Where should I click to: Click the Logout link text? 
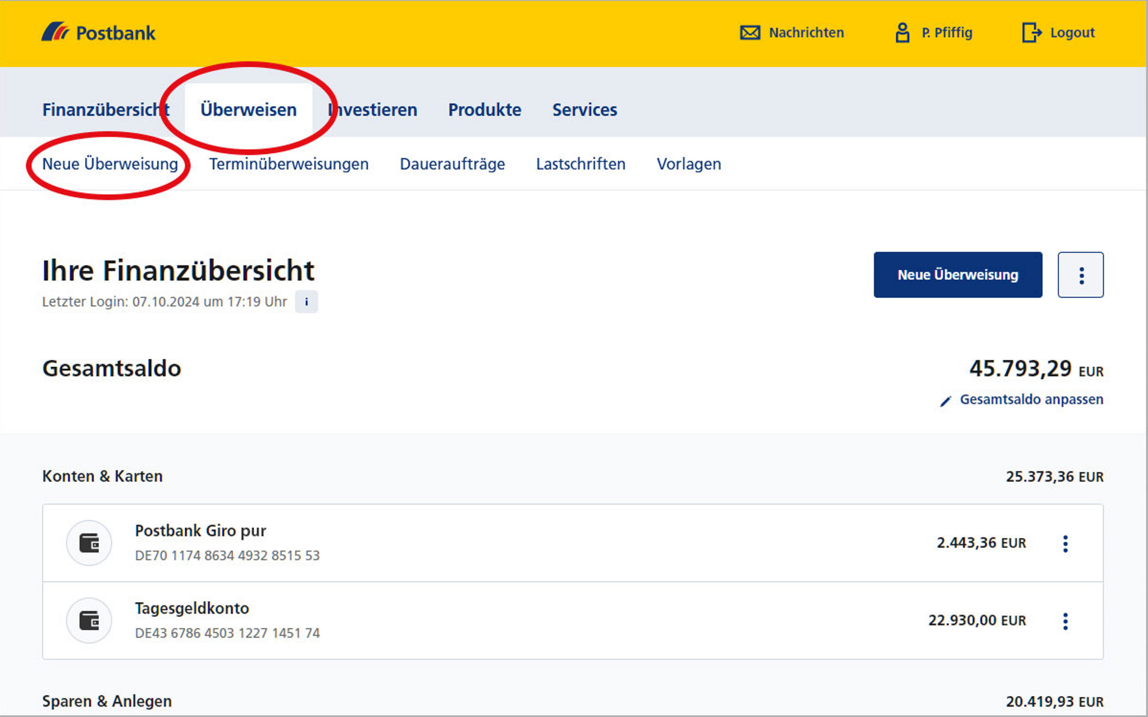coord(1072,33)
